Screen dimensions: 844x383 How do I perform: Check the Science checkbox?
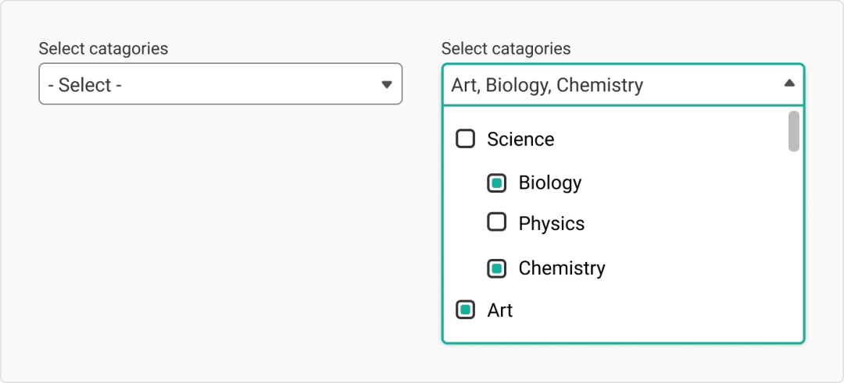pyautogui.click(x=465, y=139)
